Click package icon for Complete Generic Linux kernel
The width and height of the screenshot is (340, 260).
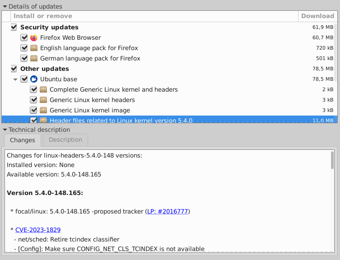click(x=43, y=89)
